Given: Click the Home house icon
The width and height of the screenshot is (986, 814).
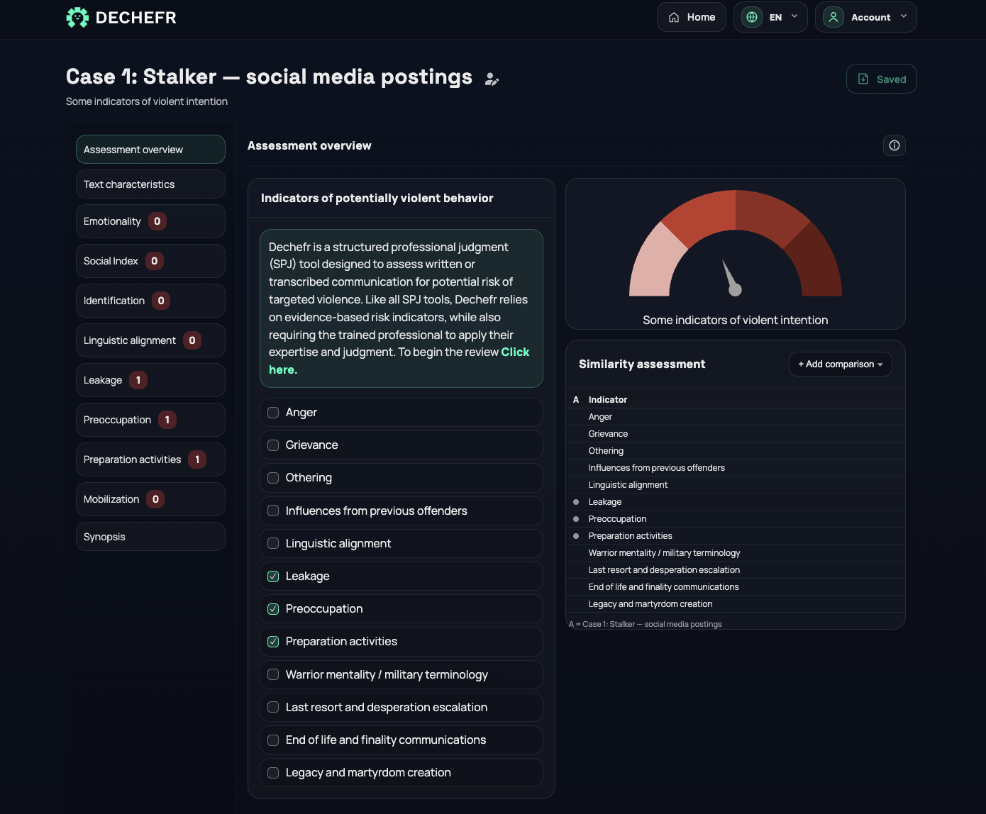Looking at the screenshot, I should [x=674, y=18].
